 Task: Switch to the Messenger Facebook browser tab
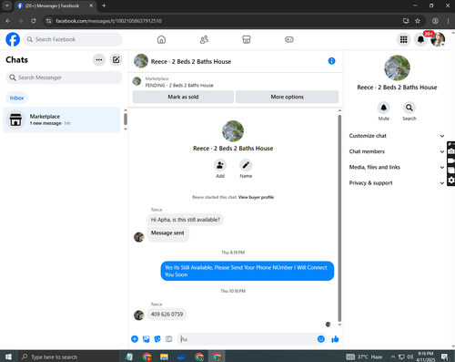pos(56,5)
